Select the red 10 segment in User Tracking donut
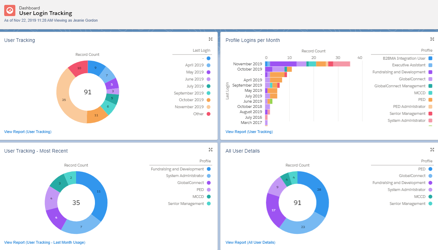Screen dimensions: 438x250 (79, 68)
